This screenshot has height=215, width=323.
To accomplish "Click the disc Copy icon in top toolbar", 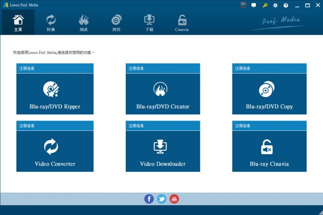I will pyautogui.click(x=116, y=22).
